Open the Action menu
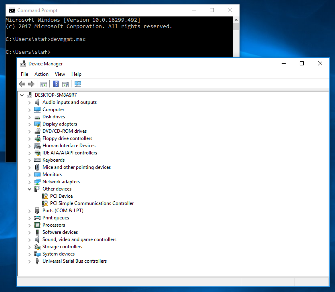The width and height of the screenshot is (335, 292). (x=41, y=74)
